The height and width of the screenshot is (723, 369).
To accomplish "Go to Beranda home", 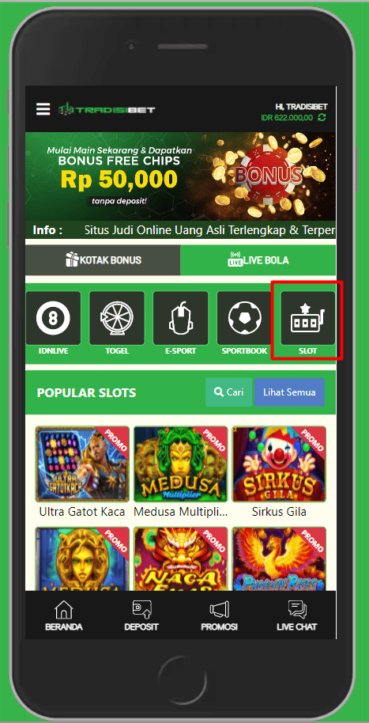I will (x=63, y=615).
